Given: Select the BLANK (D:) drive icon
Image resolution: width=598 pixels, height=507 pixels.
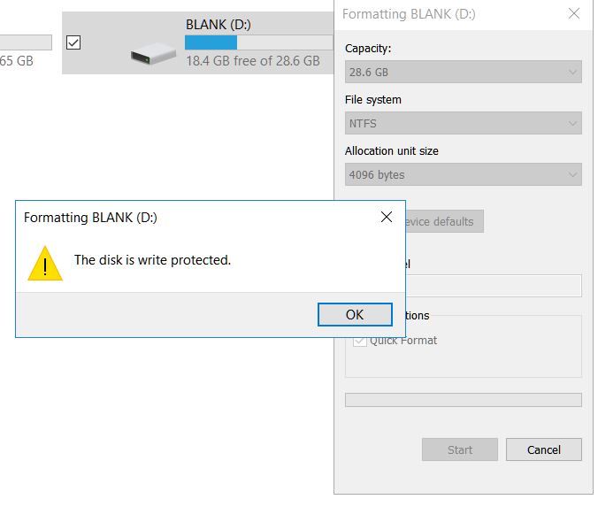Looking at the screenshot, I should click(153, 54).
